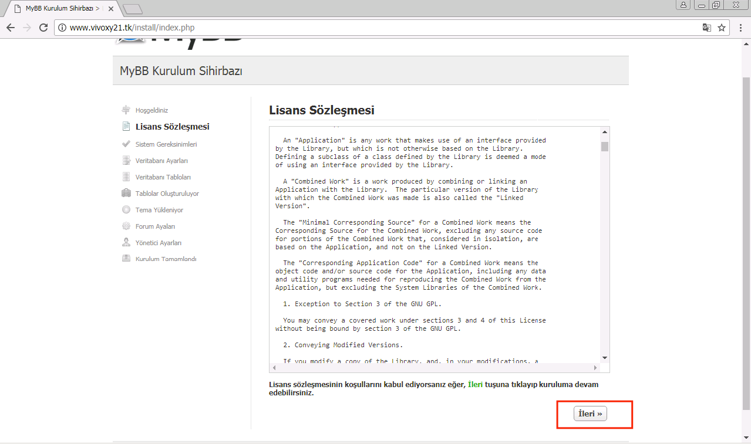Click the Yönetici Ayarları user icon
The width and height of the screenshot is (751, 444).
tap(126, 242)
